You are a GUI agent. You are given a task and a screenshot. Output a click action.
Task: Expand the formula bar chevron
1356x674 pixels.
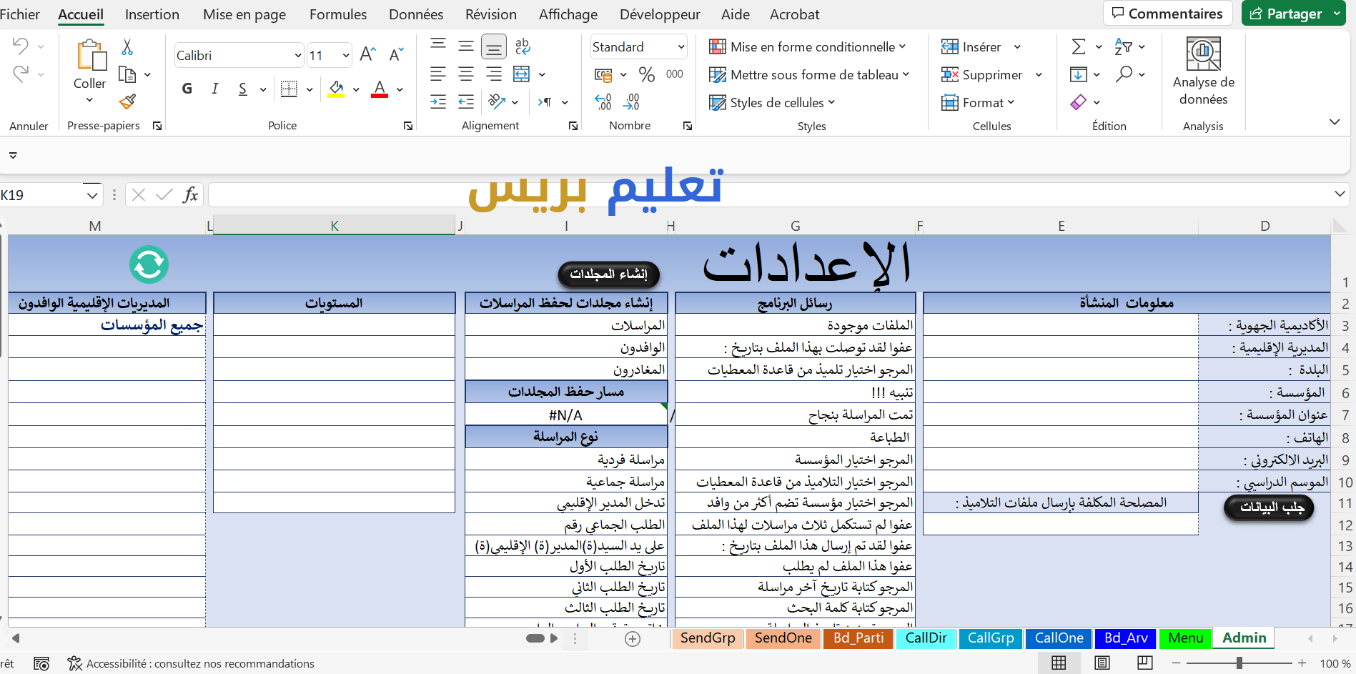click(x=1340, y=194)
